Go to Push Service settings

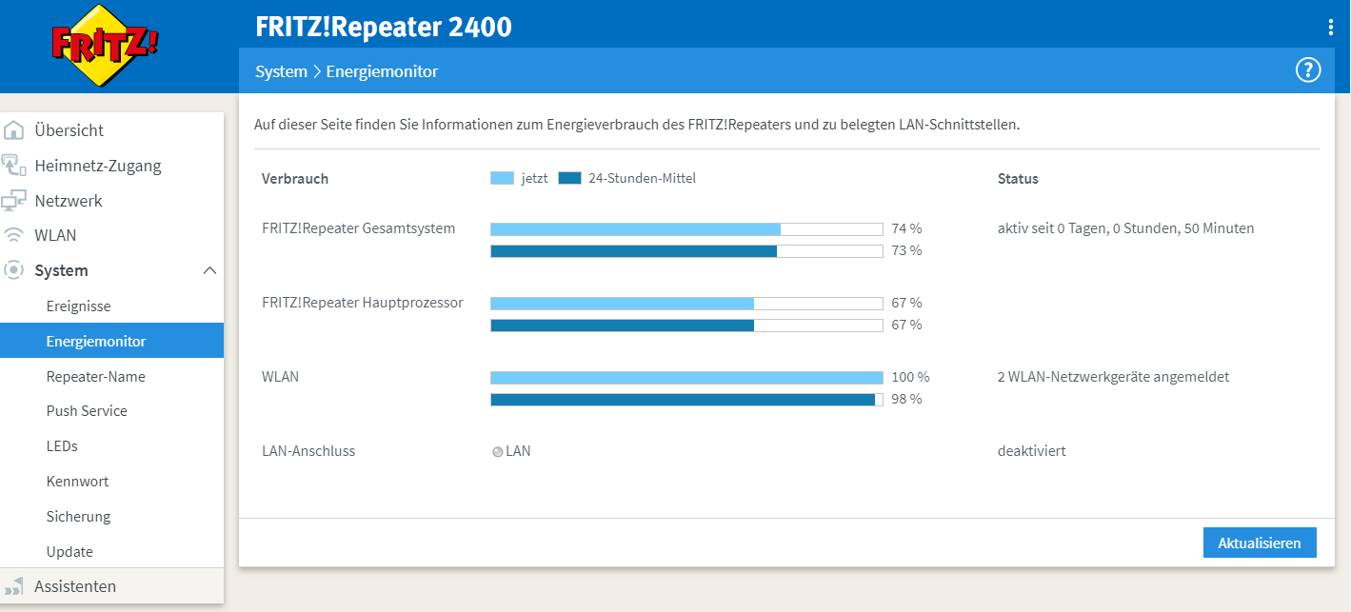coord(87,411)
